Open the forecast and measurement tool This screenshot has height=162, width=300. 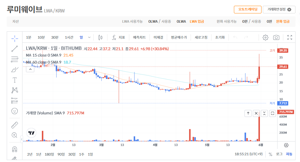(14, 100)
